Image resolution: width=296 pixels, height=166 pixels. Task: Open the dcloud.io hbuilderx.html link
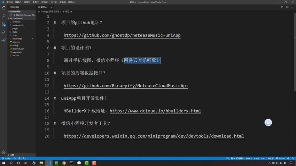coord(155,111)
